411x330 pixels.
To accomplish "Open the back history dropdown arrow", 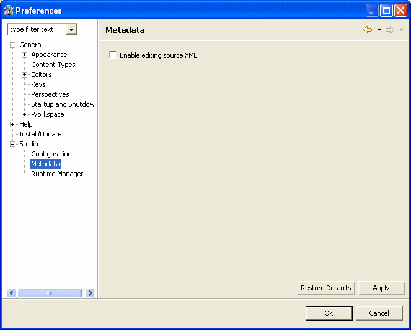I will coord(379,30).
